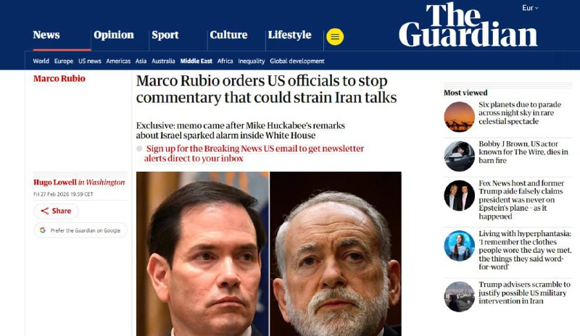Open the yellow hamburger menu button
Screen dimensions: 580x336
(x=335, y=37)
